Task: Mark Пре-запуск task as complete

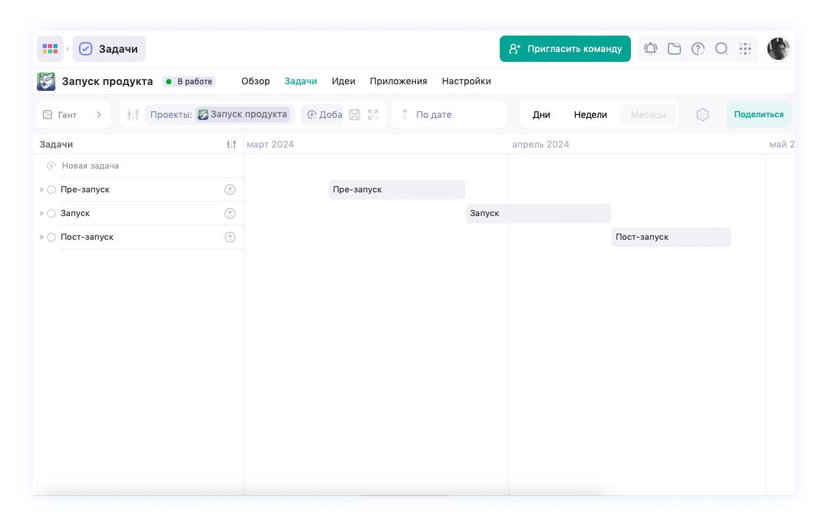Action: [51, 190]
